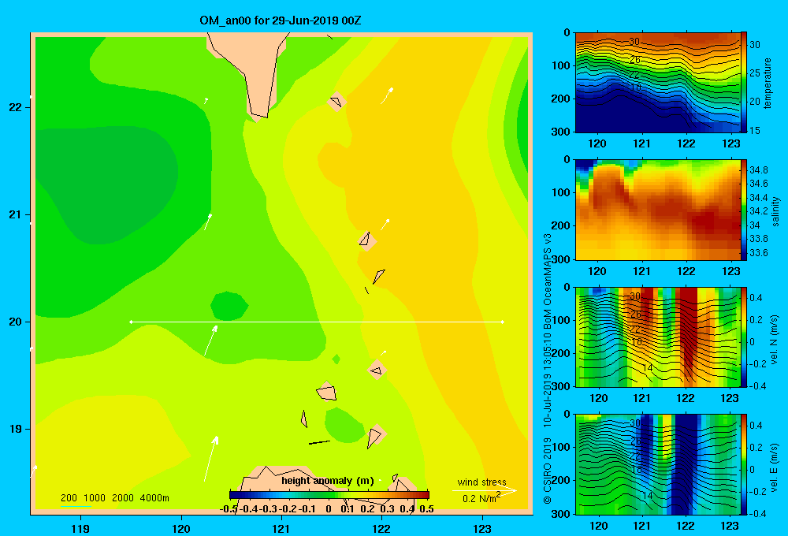Click the 34.8 tick on the salinity scale
Image resolution: width=788 pixels, height=536 pixels.
coord(759,170)
